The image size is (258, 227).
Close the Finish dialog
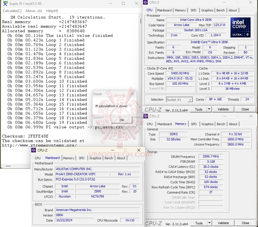[132, 94]
